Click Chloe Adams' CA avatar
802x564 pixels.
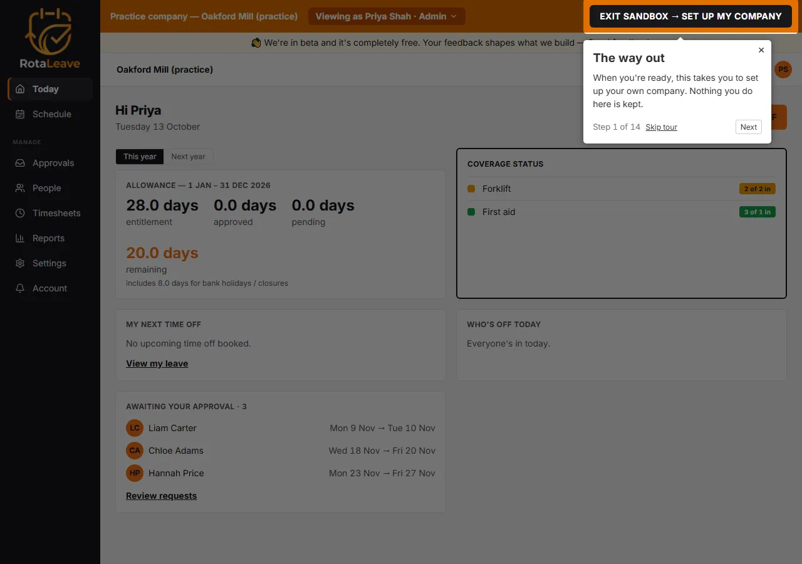click(135, 451)
